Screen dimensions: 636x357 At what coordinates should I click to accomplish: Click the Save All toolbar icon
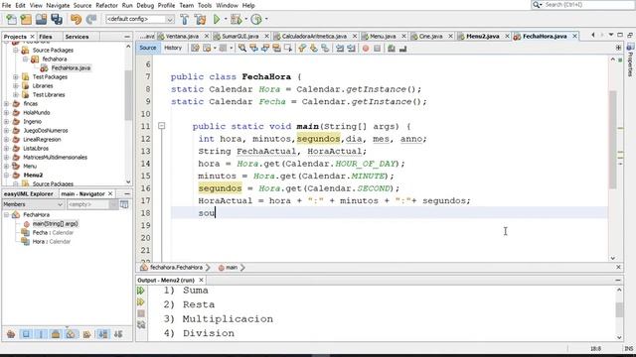click(x=57, y=19)
